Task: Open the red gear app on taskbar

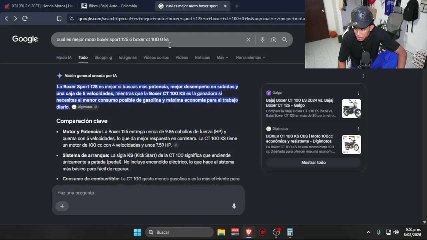Action: coord(263,232)
